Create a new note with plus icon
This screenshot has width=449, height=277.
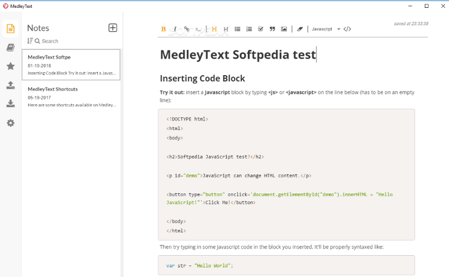(113, 28)
